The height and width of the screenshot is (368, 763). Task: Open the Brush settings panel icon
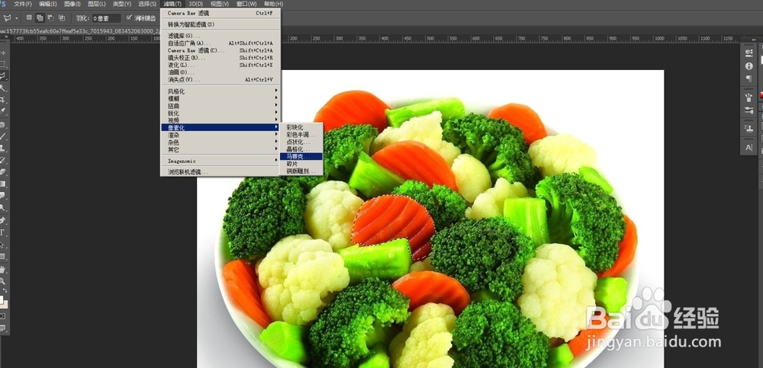749,110
